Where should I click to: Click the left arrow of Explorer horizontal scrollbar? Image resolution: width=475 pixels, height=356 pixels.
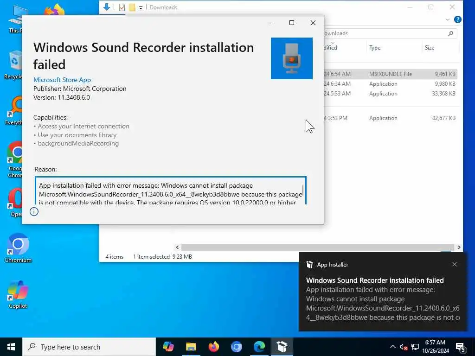point(178,248)
